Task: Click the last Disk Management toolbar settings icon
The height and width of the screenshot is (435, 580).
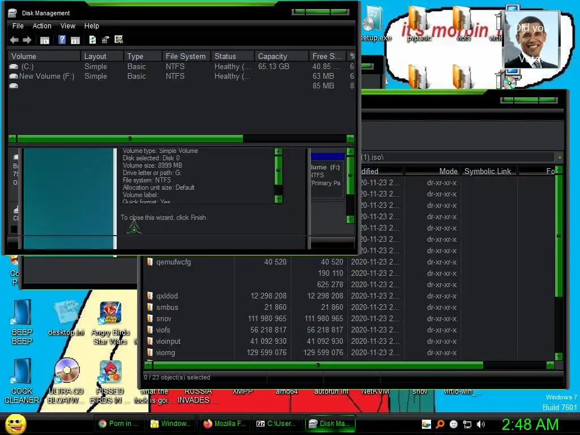Action: 119,40
